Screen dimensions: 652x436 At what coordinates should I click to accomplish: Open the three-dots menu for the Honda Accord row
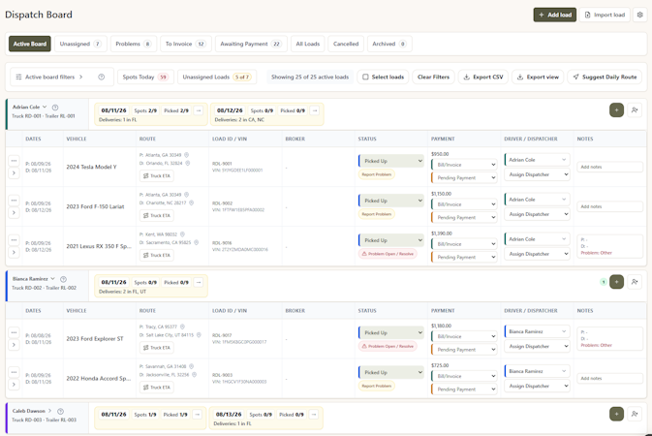14,372
